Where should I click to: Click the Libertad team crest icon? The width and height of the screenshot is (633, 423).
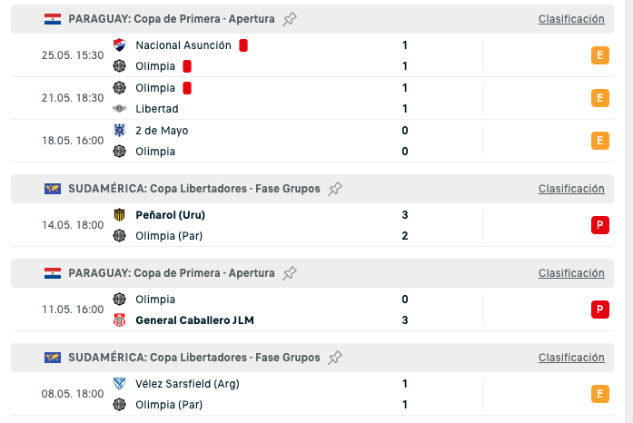click(x=119, y=109)
